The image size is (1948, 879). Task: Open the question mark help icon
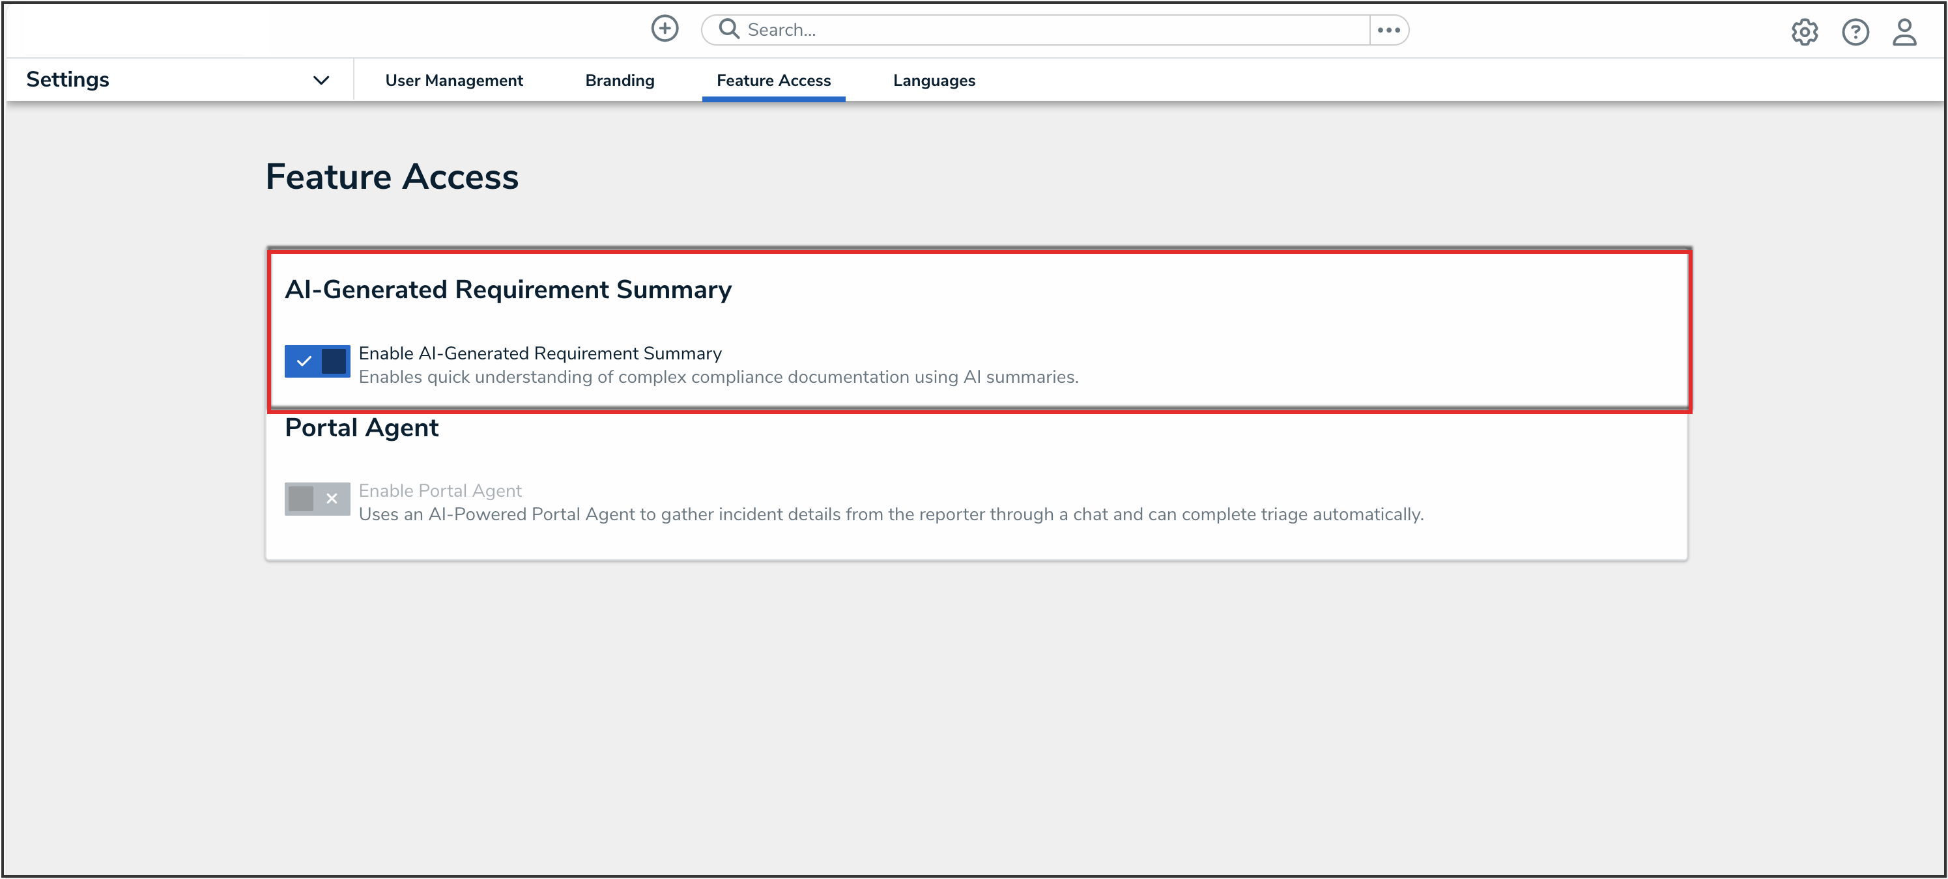coord(1855,33)
